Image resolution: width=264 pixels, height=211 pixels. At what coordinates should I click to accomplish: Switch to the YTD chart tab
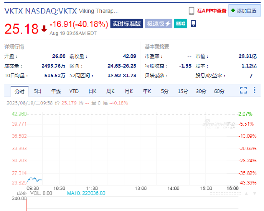point(74,91)
